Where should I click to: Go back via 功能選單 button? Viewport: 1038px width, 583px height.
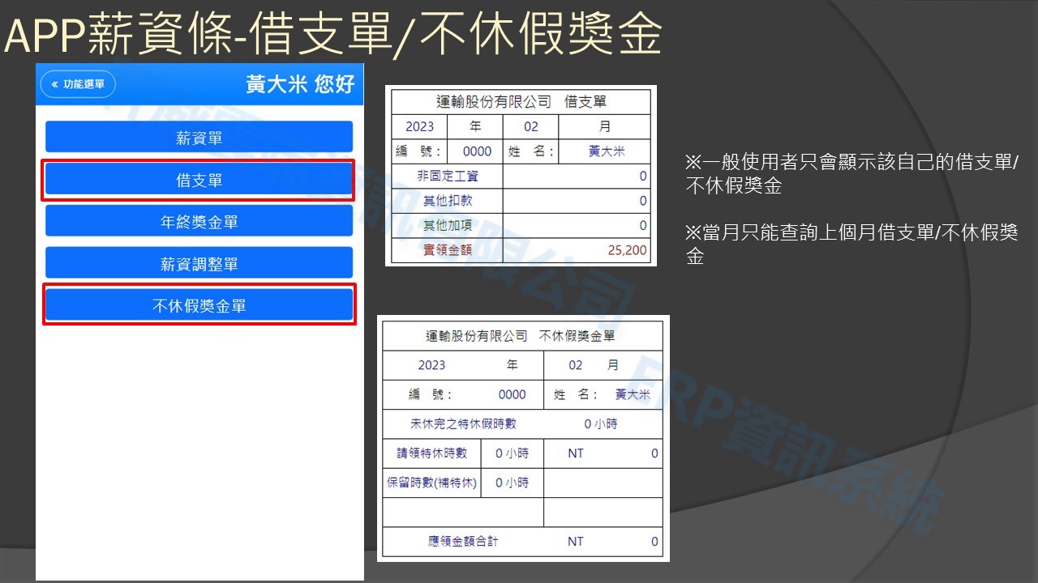click(x=78, y=84)
